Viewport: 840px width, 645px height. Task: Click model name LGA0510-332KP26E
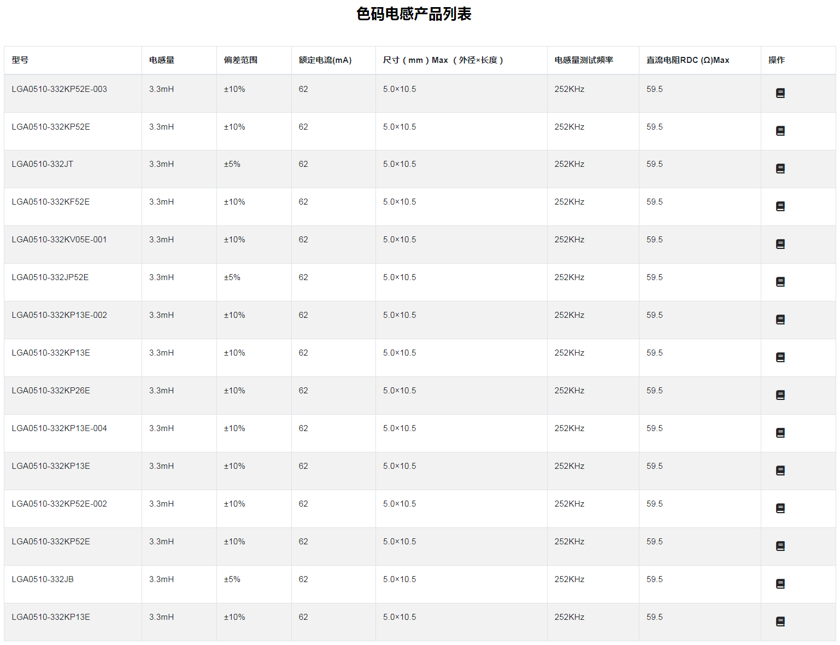tap(51, 391)
